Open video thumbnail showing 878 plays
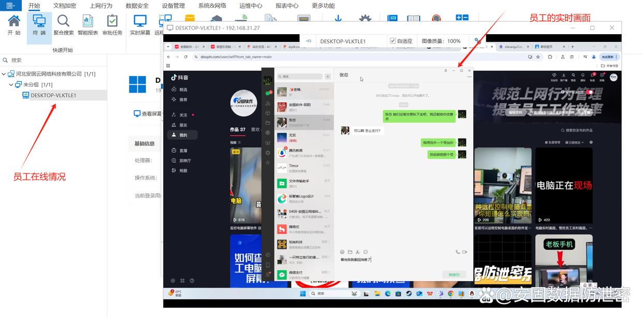643x317 pixels. 245,185
